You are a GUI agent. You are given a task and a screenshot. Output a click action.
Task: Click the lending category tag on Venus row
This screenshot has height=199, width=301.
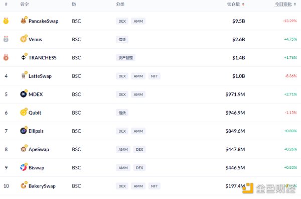(122, 39)
